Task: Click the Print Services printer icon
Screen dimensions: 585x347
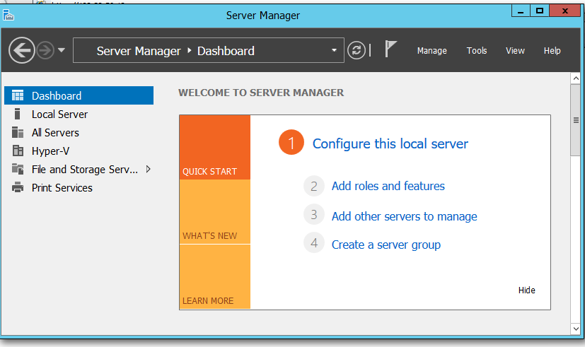Action: pos(18,187)
